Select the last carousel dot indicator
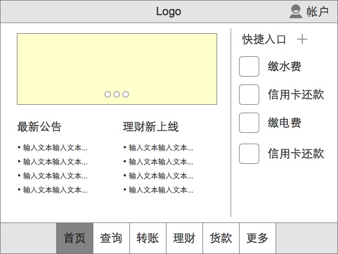 125,94
